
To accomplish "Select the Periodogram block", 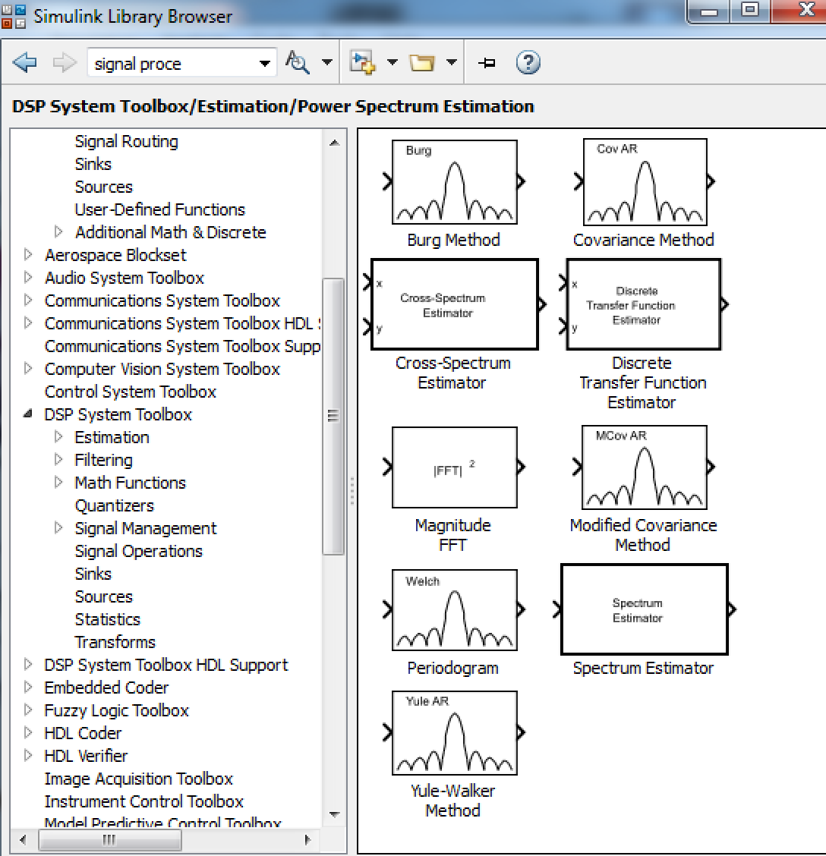I will pyautogui.click(x=453, y=610).
